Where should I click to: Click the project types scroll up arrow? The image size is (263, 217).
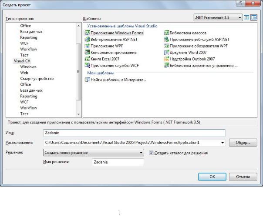78,26
